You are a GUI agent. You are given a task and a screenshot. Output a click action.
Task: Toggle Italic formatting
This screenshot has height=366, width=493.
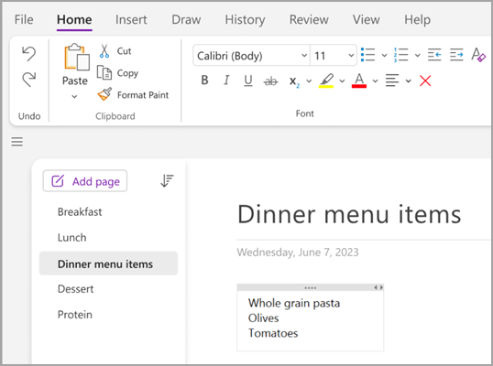coord(226,81)
